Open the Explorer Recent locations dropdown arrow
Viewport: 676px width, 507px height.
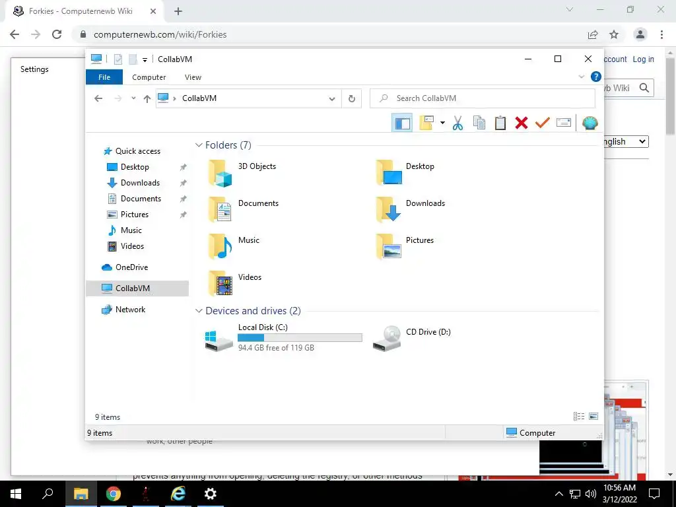coord(133,98)
